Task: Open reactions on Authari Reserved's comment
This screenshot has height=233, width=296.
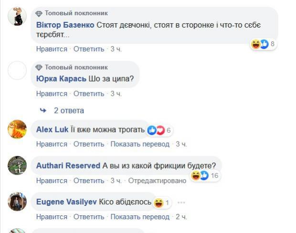Action: 204,176
